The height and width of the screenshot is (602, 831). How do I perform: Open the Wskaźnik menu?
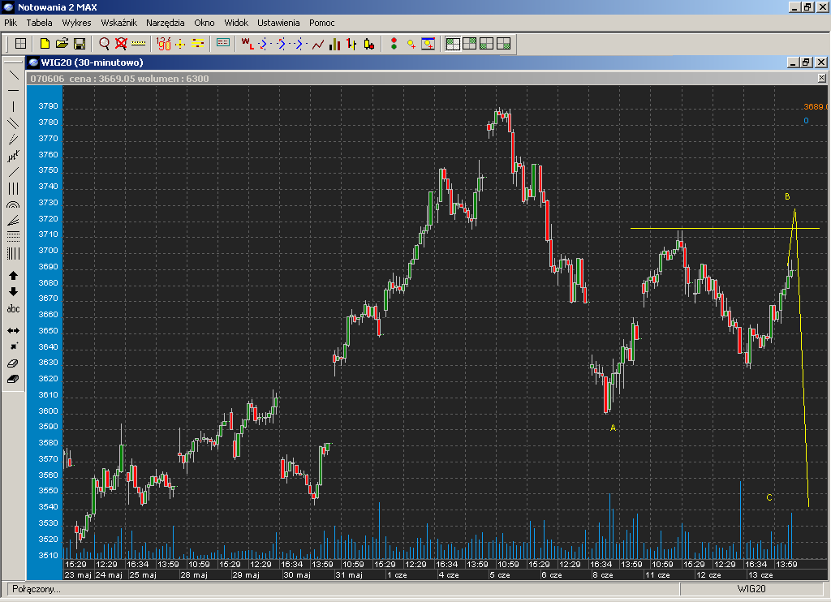click(x=118, y=23)
